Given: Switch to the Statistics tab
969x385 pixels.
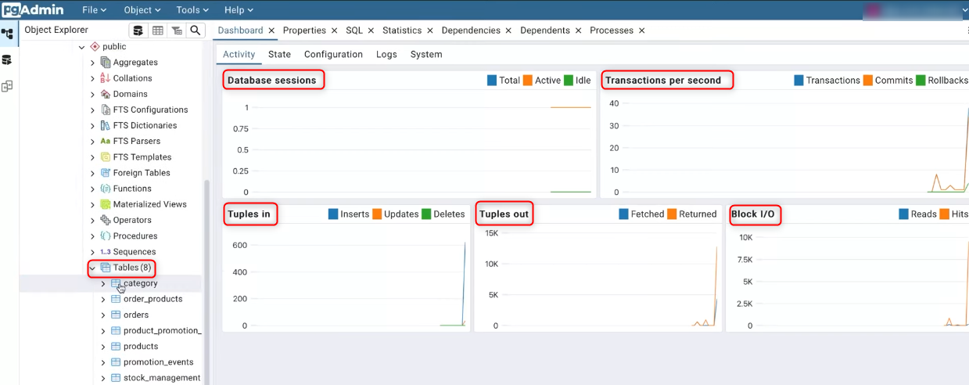Looking at the screenshot, I should (401, 31).
